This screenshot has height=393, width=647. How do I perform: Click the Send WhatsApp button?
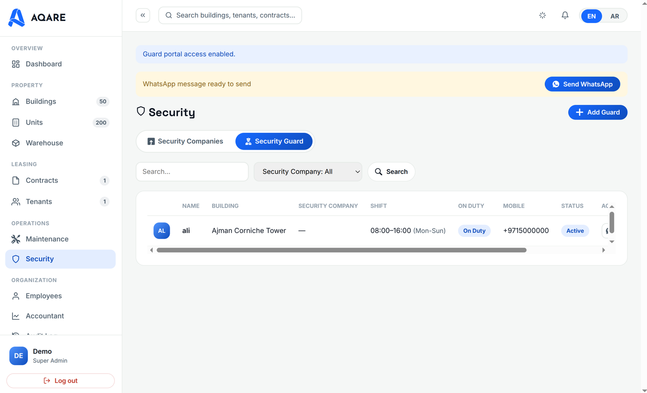pyautogui.click(x=582, y=84)
